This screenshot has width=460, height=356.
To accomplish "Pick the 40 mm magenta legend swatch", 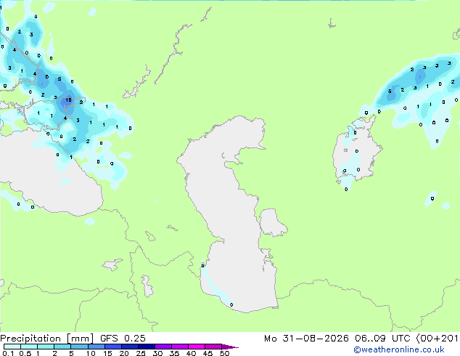I will (x=197, y=347).
